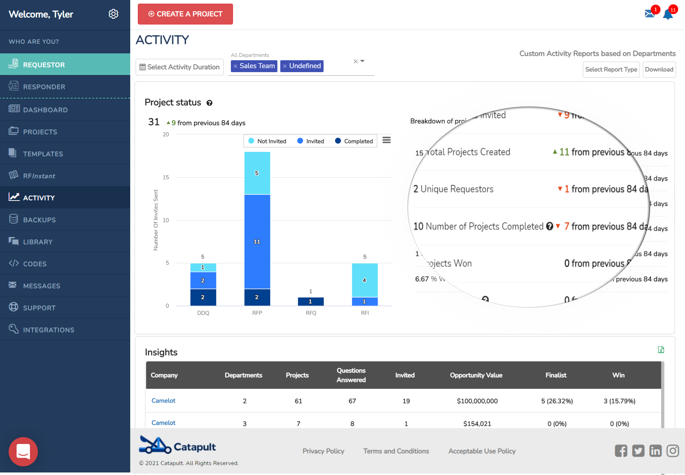
Task: Visit Catapult's Twitter page
Action: 638,451
